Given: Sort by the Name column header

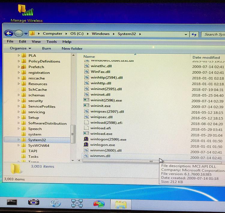Looking at the screenshot, I should tap(89, 57).
